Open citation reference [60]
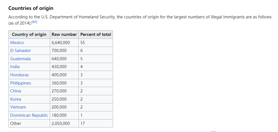The height and width of the screenshot is (132, 278). click(x=34, y=23)
